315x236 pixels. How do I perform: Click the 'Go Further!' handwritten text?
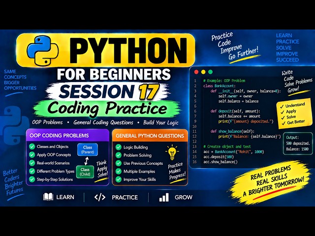click(x=243, y=54)
